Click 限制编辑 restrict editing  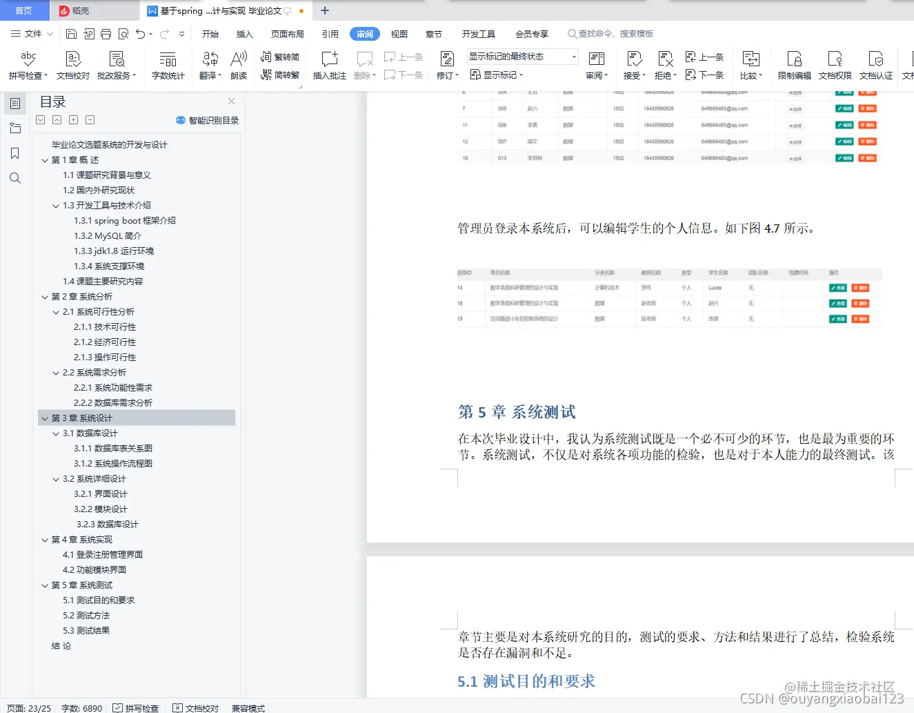pyautogui.click(x=795, y=66)
